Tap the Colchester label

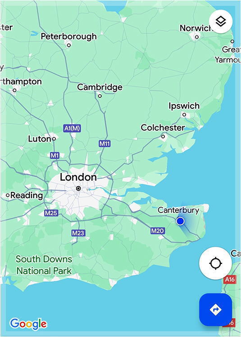[x=163, y=128]
